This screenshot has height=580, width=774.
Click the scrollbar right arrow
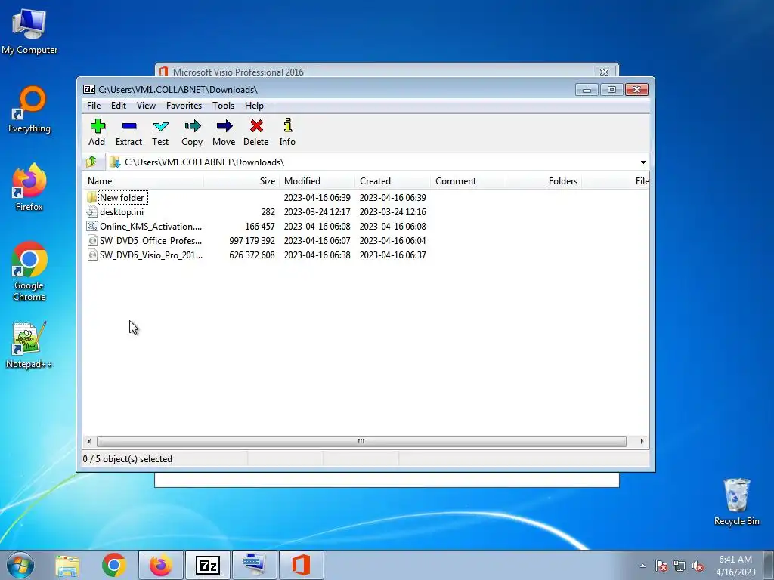(642, 441)
